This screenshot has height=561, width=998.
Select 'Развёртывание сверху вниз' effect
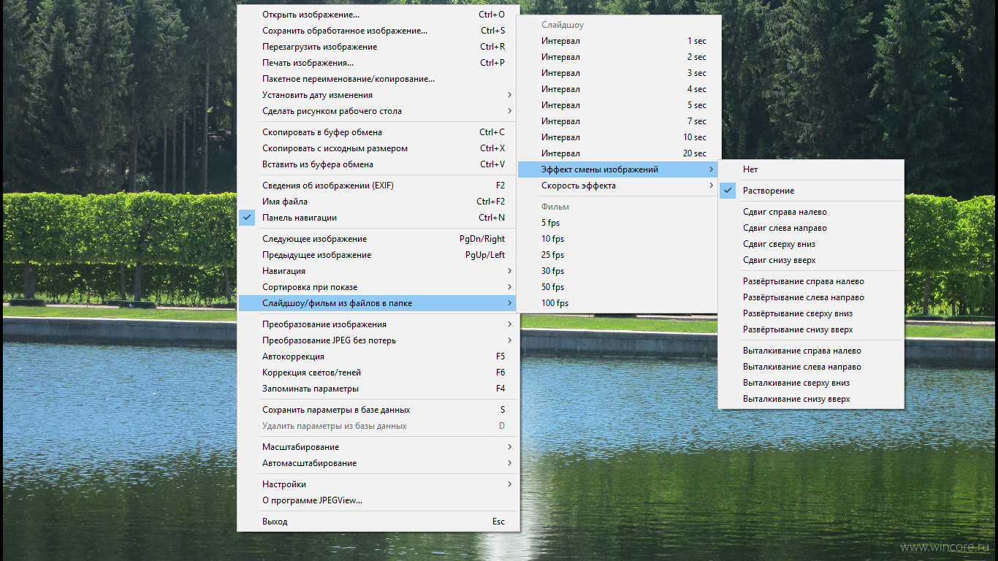[x=811, y=313]
